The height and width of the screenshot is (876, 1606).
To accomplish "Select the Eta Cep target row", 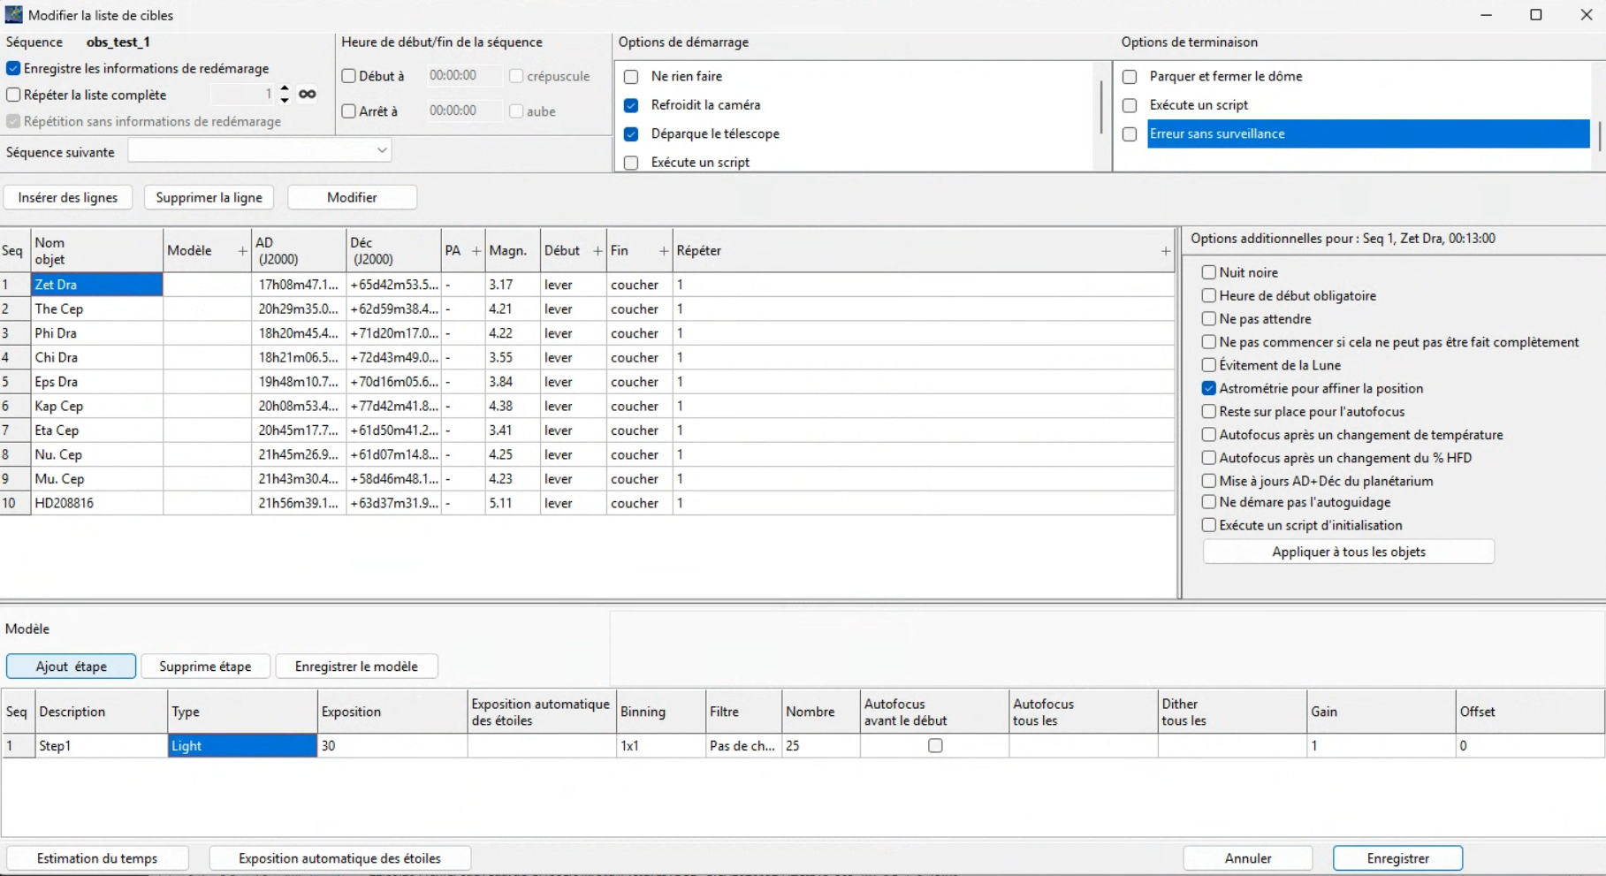I will (x=588, y=430).
